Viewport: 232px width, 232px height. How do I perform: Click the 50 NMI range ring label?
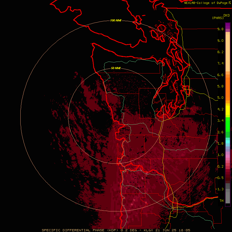(116, 68)
